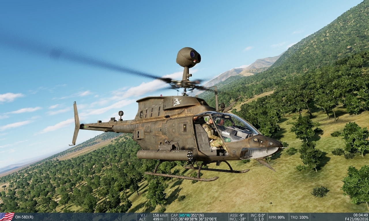Toggle the 351°(N) true heading readout

[197, 215]
